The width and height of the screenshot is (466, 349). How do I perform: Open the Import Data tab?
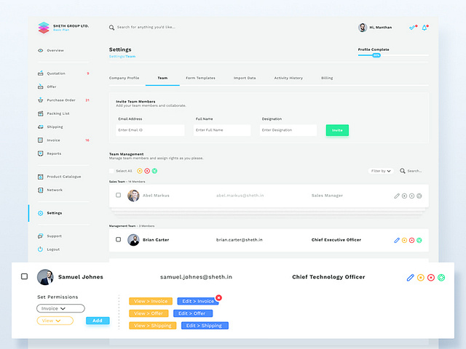245,78
